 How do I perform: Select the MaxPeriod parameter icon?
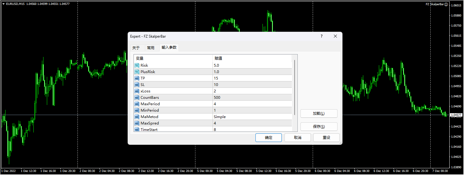point(137,104)
